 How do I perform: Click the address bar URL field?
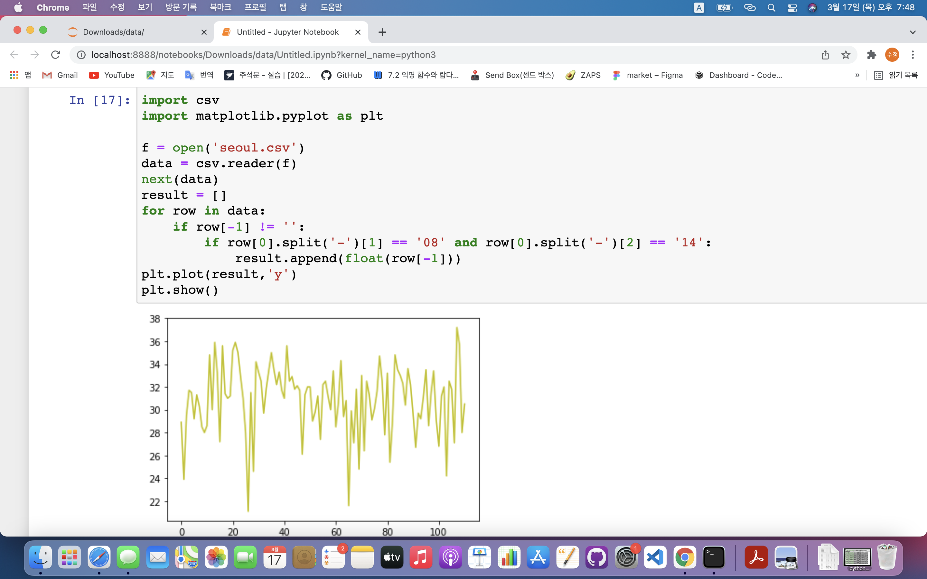point(264,55)
